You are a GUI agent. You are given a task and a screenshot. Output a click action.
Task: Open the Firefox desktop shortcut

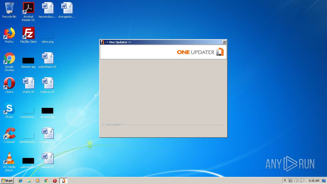click(9, 35)
